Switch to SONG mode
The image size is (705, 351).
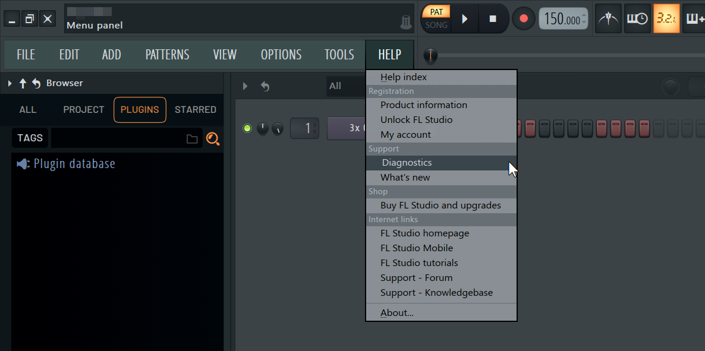tap(436, 26)
